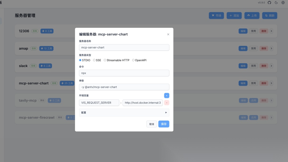The image size is (288, 162).
Task: Close the edit server dialog
Action: tap(168, 34)
